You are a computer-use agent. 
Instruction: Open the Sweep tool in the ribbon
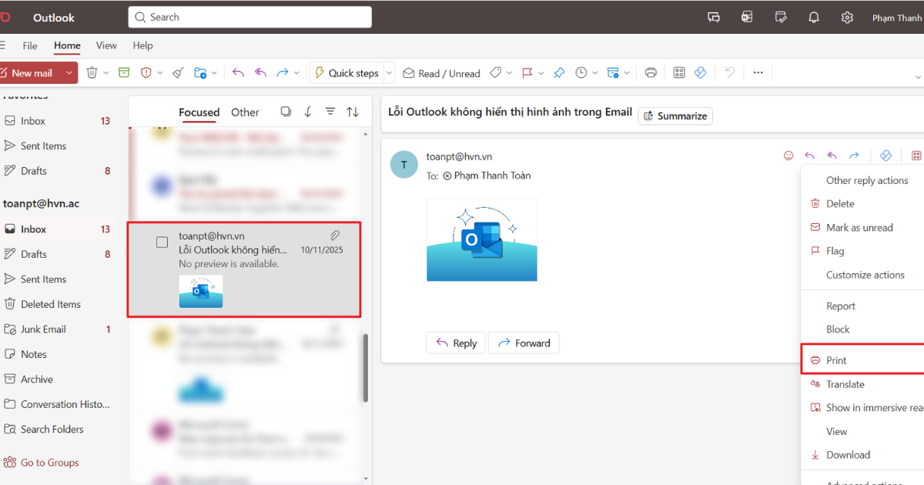(176, 72)
